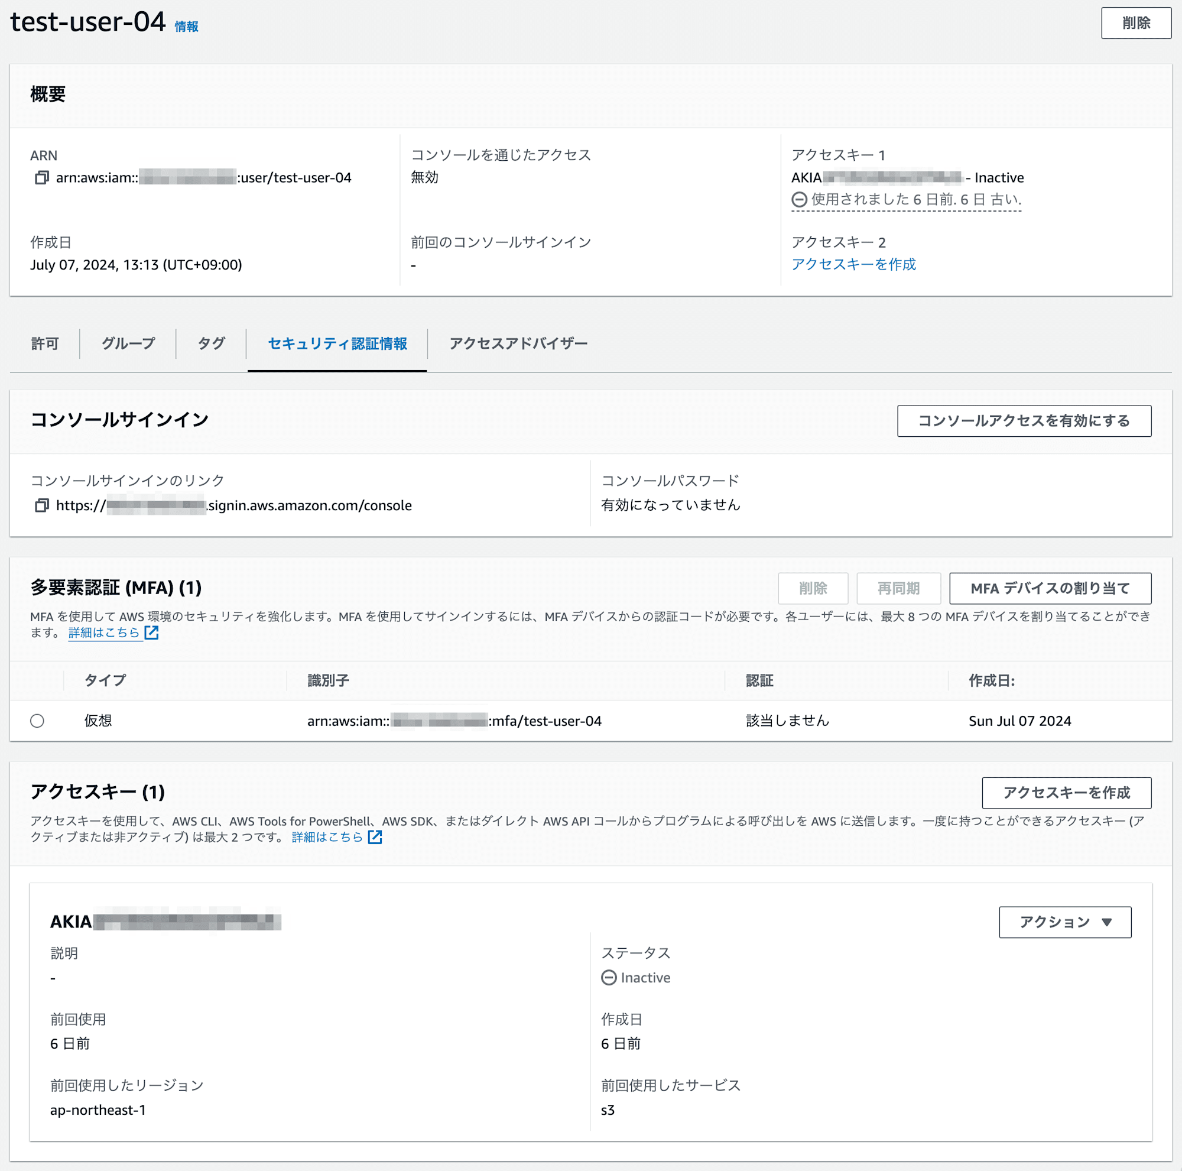Click the signin.aws.amazon.com/console URL text
The image size is (1182, 1171).
click(233, 505)
